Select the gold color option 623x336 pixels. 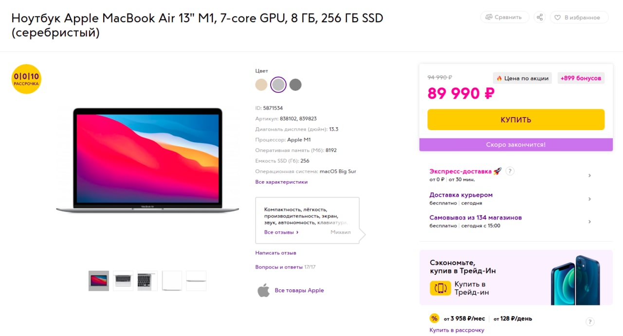pos(261,85)
